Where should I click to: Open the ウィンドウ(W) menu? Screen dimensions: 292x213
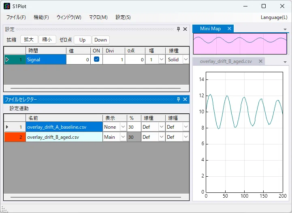pyautogui.click(x=69, y=17)
